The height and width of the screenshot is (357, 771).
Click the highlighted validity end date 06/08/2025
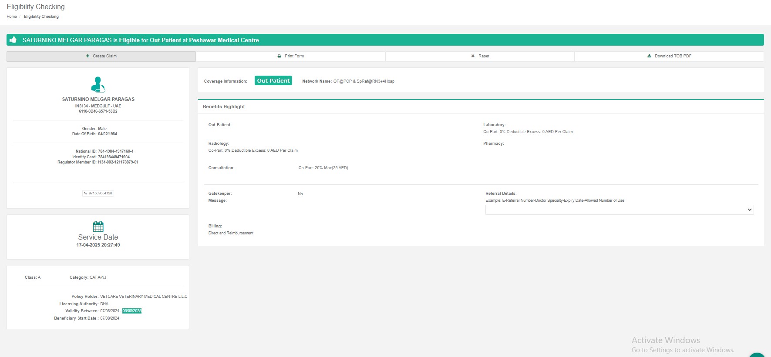point(132,311)
